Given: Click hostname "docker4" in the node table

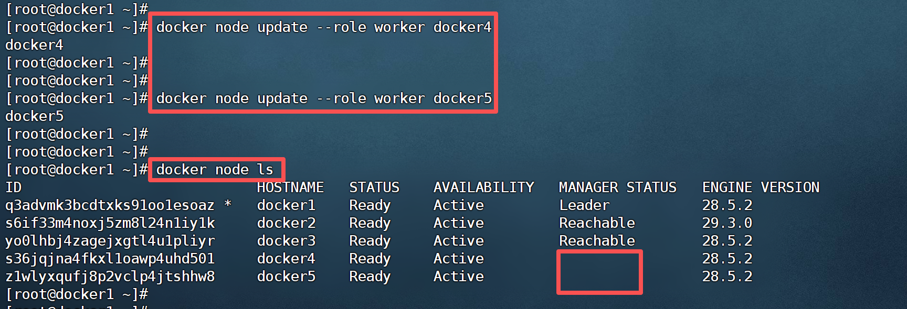Looking at the screenshot, I should (286, 259).
